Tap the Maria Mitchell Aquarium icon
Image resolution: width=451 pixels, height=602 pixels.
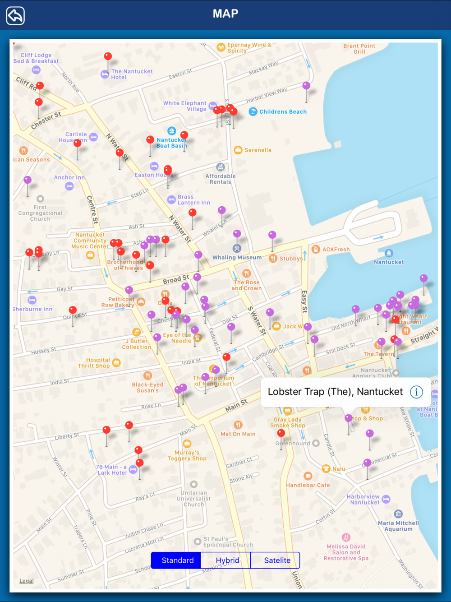pos(398,514)
